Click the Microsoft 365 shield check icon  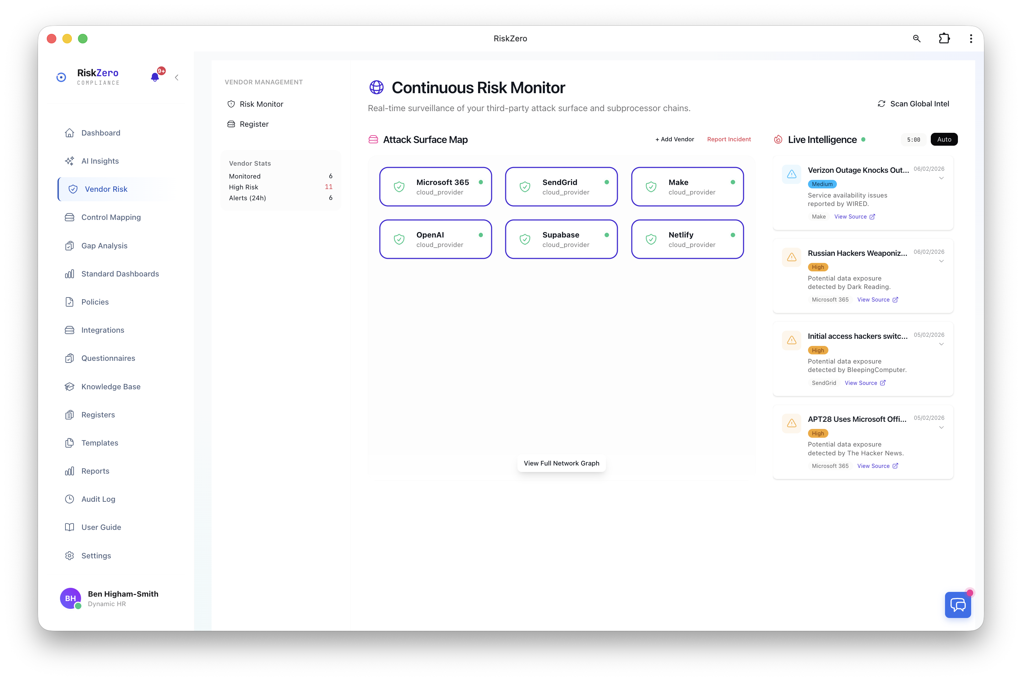pos(399,187)
